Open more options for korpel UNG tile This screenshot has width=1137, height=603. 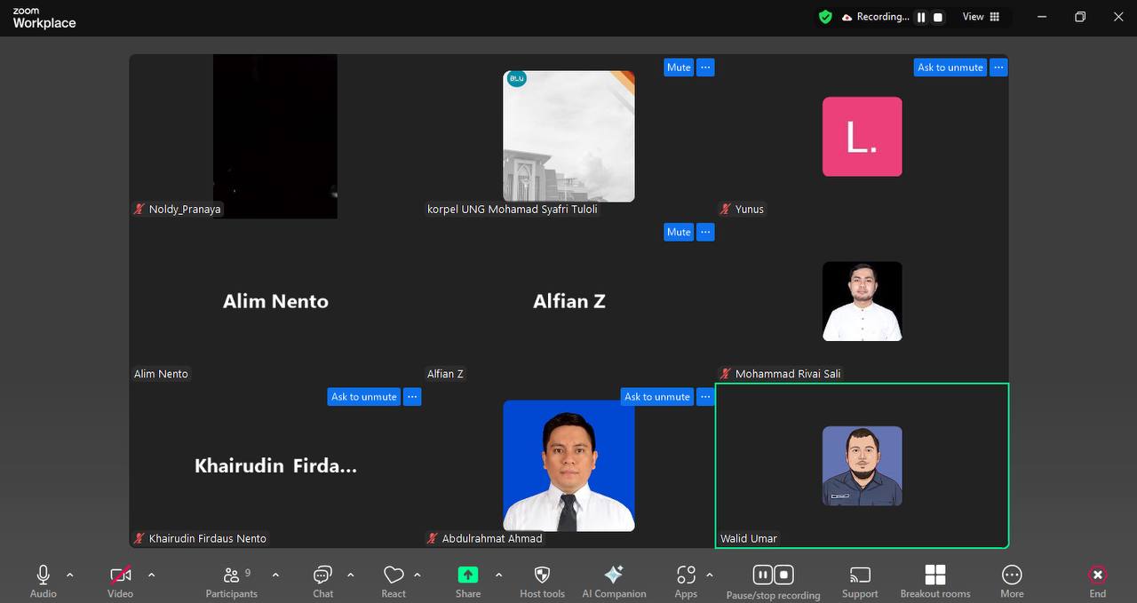point(705,67)
